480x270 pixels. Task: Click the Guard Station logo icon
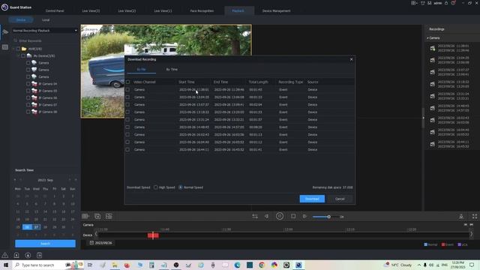pyautogui.click(x=4, y=7)
